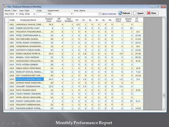Click the vertical scrollbar thumb
The height and width of the screenshot is (127, 169).
click(x=164, y=95)
